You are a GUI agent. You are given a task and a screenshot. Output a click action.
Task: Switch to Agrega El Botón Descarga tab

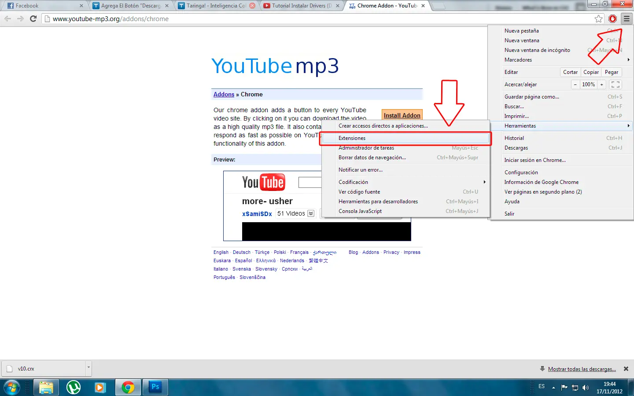[131, 6]
